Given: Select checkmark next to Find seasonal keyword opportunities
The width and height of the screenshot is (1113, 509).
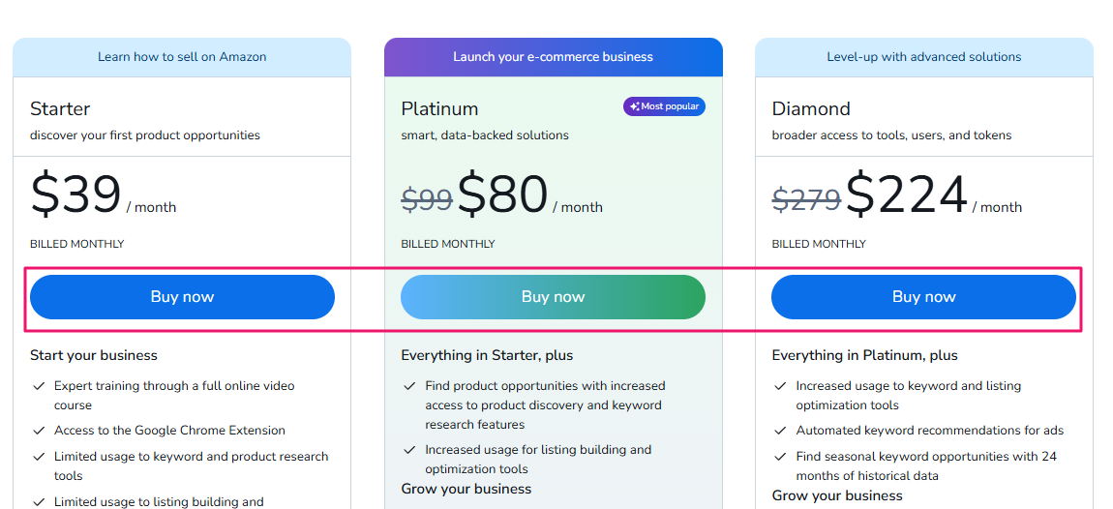Looking at the screenshot, I should click(780, 457).
